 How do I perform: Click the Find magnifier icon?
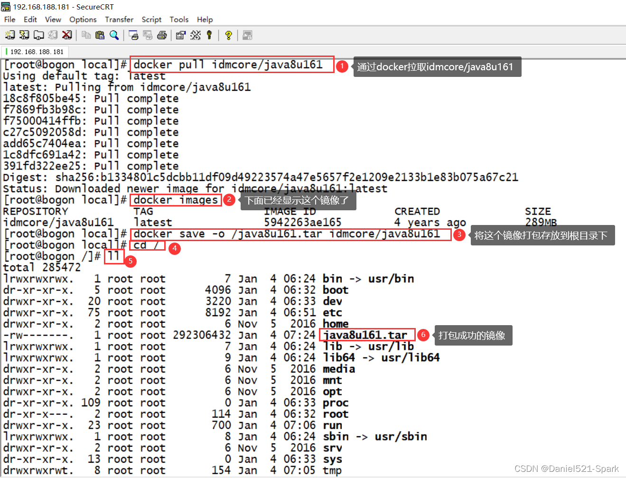pyautogui.click(x=114, y=35)
